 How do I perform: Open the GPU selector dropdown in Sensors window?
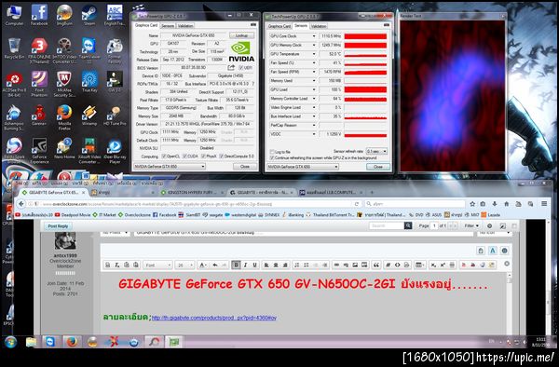(303, 167)
